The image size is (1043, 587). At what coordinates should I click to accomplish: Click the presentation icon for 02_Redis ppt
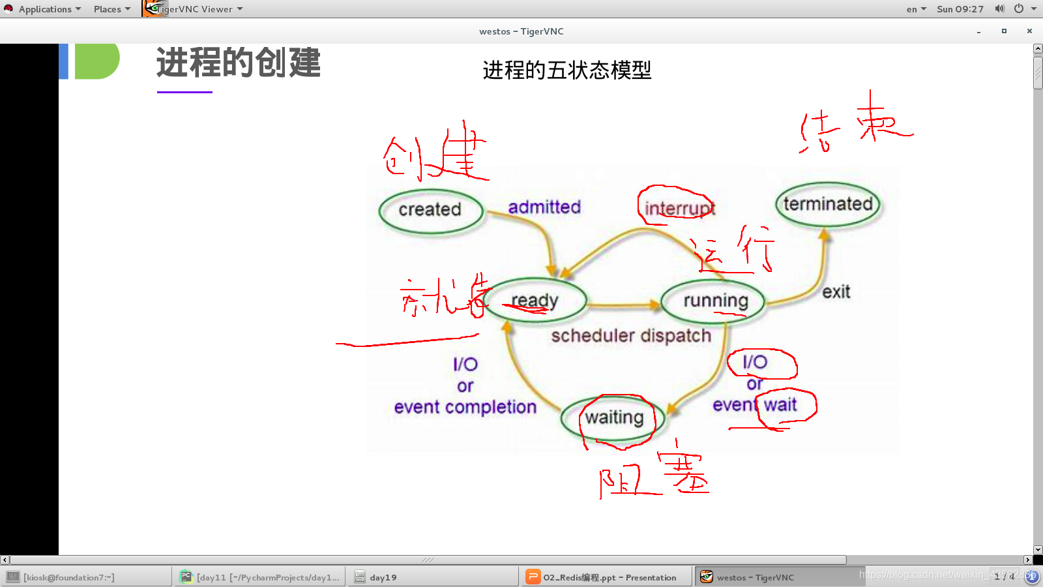tap(533, 577)
